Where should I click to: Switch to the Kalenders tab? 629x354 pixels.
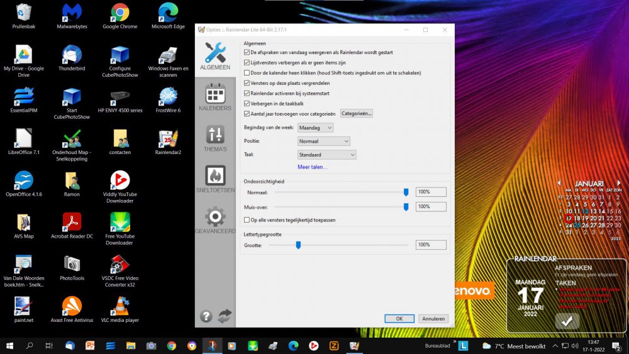(215, 97)
